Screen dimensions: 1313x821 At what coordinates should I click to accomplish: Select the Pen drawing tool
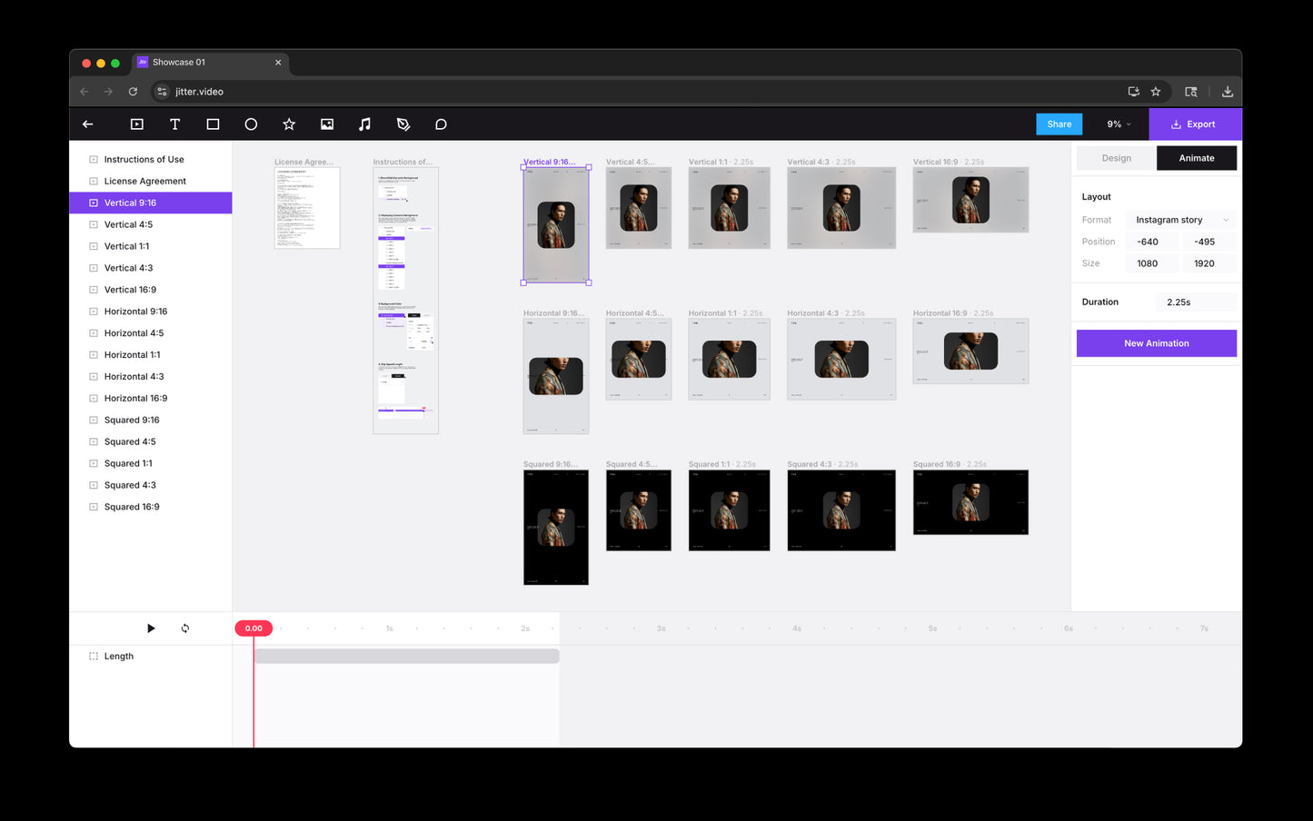pos(403,124)
